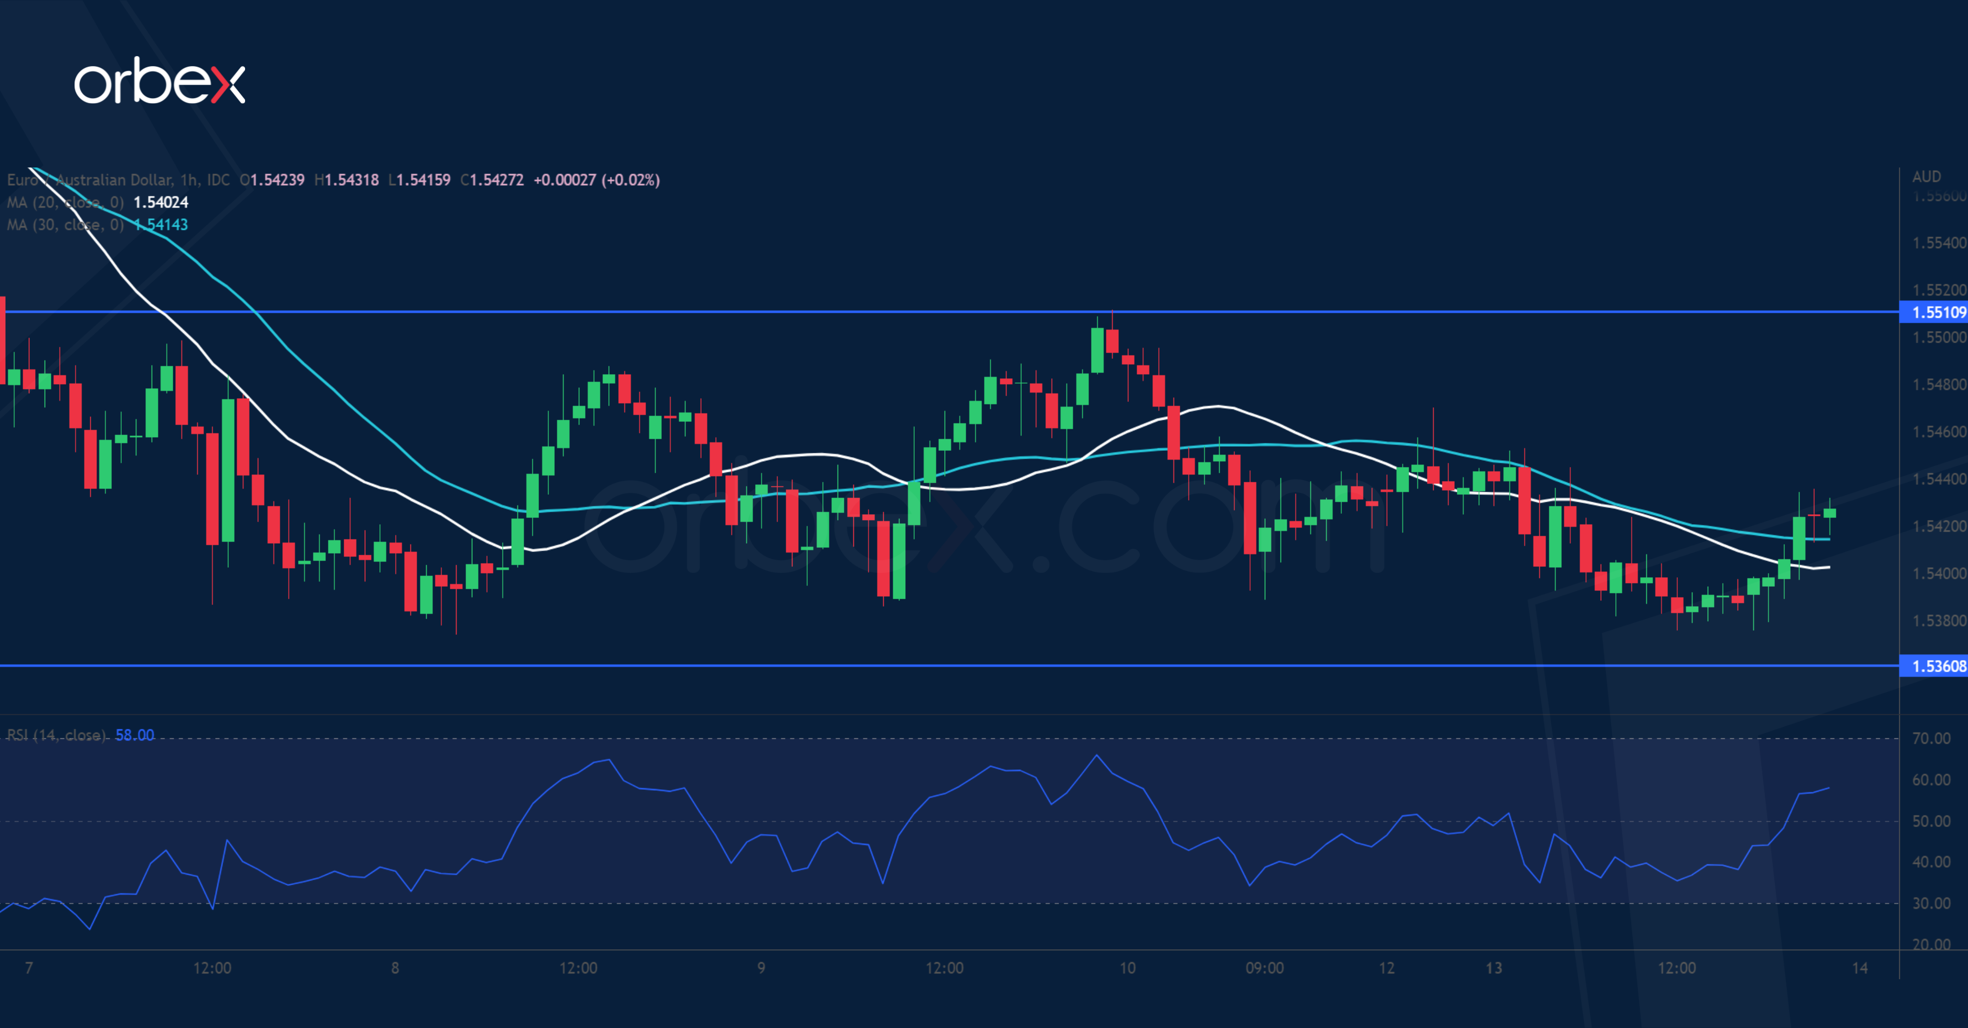This screenshot has height=1028, width=1968.
Task: Click the Orbex logo
Action: point(159,81)
